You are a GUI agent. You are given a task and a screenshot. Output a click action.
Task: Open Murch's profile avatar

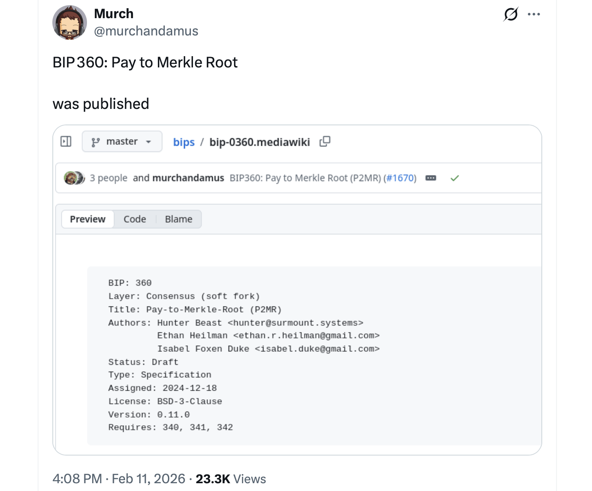70,22
